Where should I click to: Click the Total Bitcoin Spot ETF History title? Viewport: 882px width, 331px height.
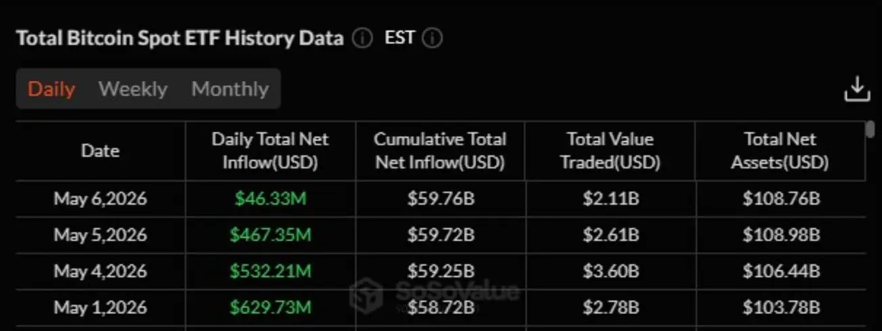[179, 38]
